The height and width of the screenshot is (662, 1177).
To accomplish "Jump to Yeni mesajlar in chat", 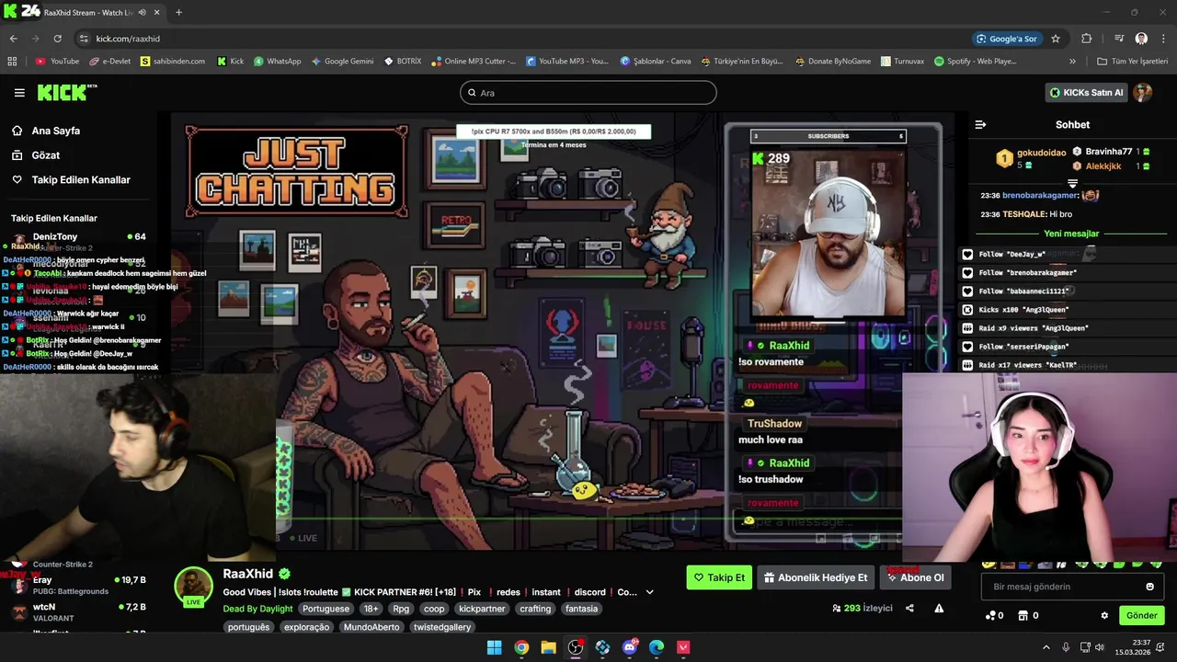I will pos(1071,234).
